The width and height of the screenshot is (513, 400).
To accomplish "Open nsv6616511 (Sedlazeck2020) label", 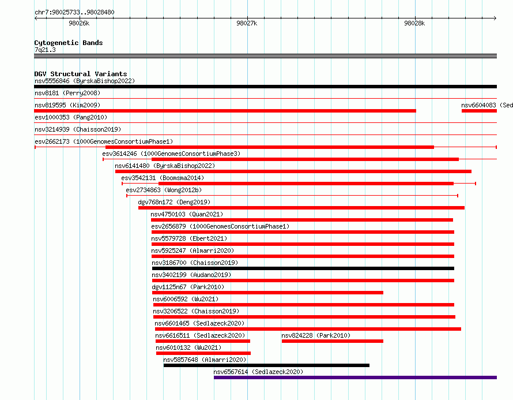I will (x=200, y=335).
